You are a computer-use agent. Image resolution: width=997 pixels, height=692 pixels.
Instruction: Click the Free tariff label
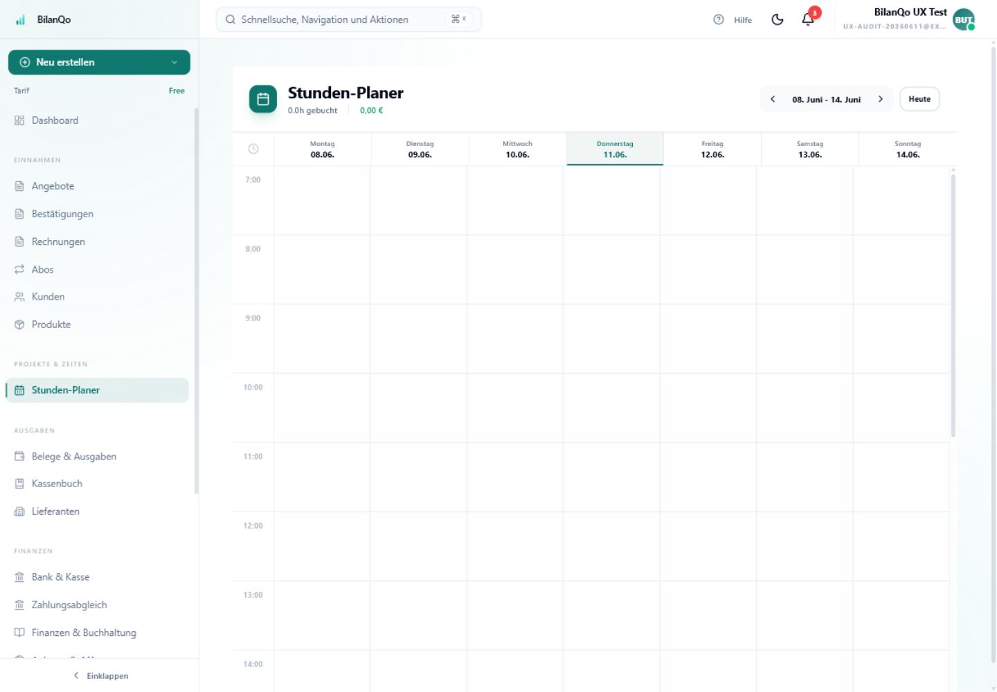(177, 91)
